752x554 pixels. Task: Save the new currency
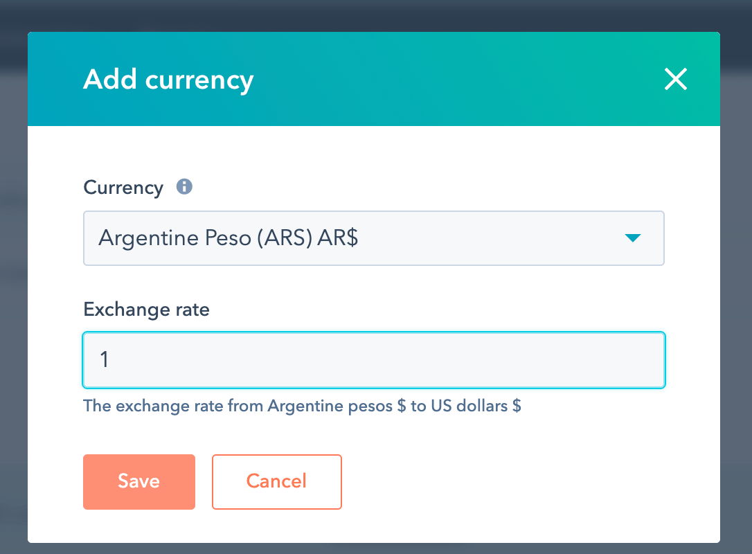138,481
